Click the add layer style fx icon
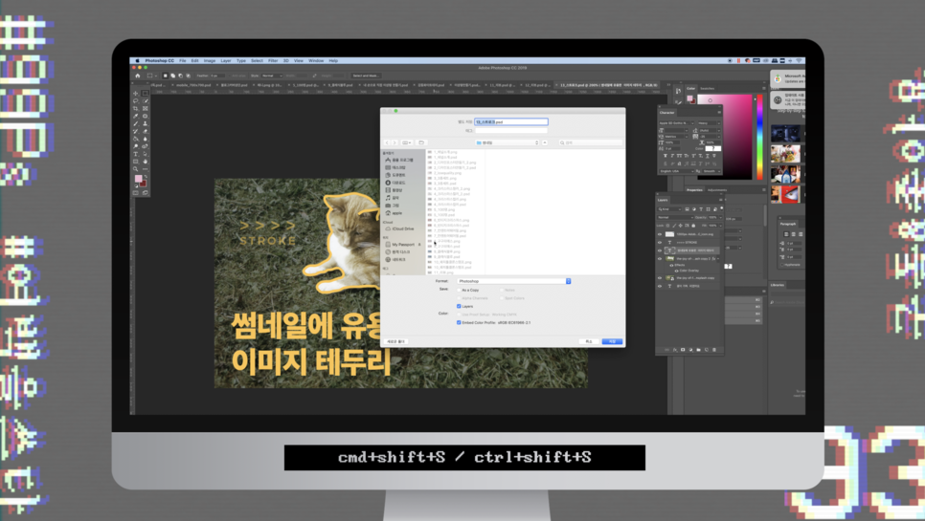This screenshot has height=521, width=925. coord(675,350)
